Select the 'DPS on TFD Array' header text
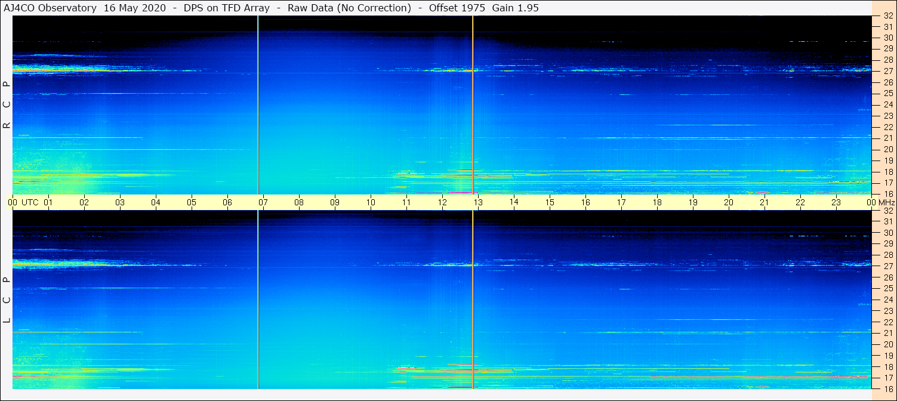This screenshot has width=897, height=401. (227, 8)
